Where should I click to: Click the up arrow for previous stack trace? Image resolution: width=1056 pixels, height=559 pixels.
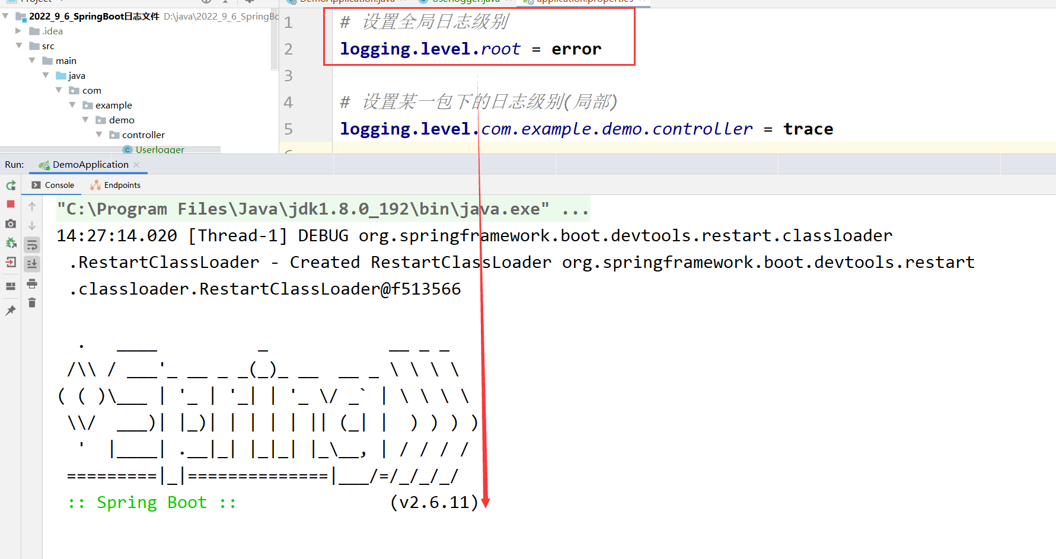point(32,206)
